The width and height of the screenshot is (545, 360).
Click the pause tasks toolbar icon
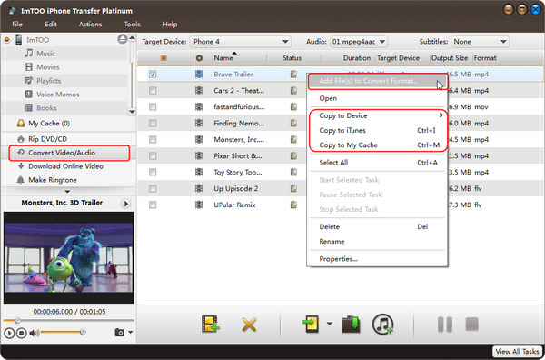click(x=445, y=325)
